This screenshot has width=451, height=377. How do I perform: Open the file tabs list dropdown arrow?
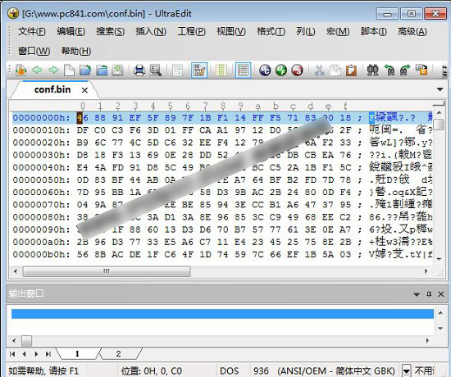pyautogui.click(x=440, y=89)
